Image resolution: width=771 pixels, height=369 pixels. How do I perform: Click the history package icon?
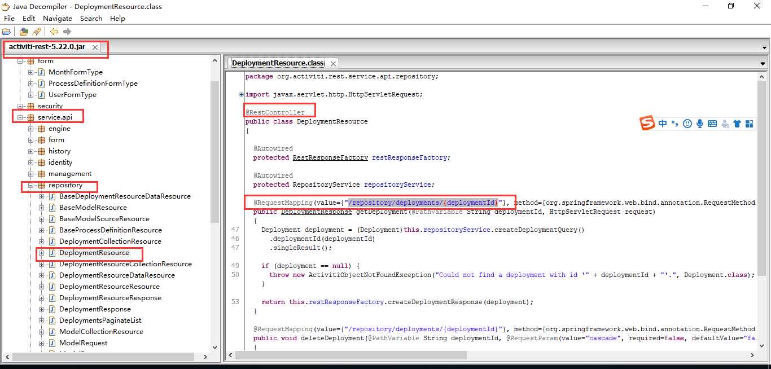[42, 151]
